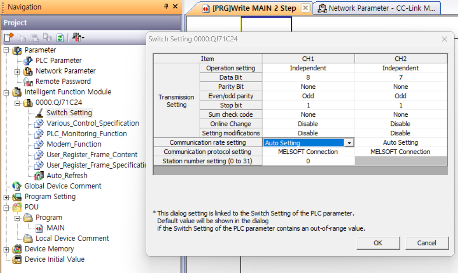
Task: Open the CH1 Communication rate dropdown arrow
Action: coord(349,143)
